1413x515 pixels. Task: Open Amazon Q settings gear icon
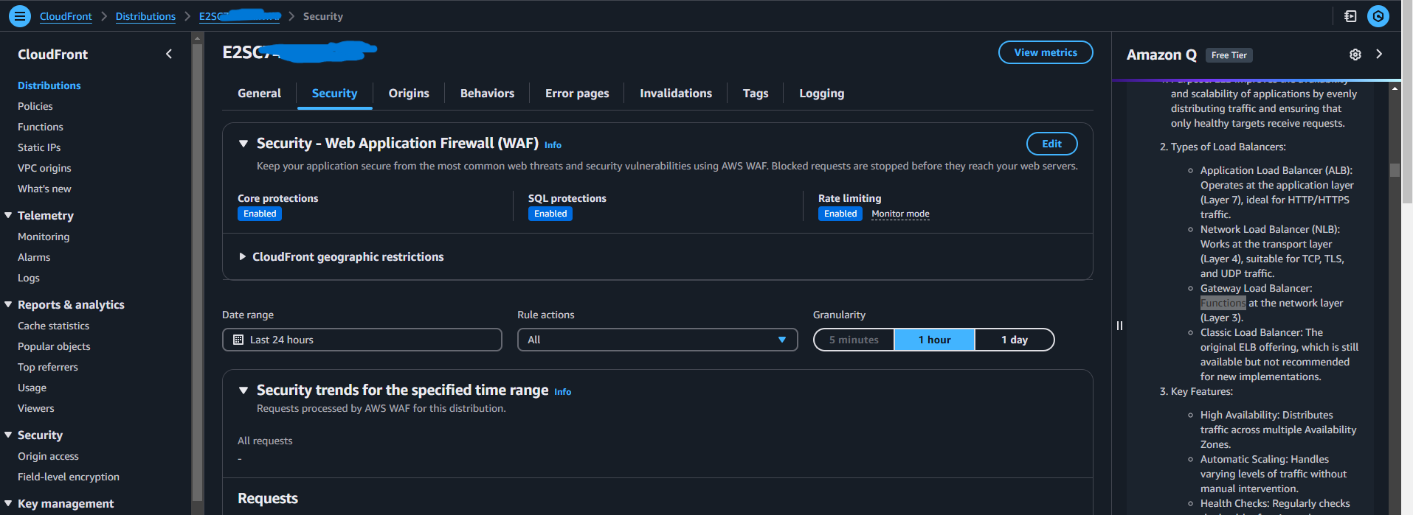(x=1355, y=55)
